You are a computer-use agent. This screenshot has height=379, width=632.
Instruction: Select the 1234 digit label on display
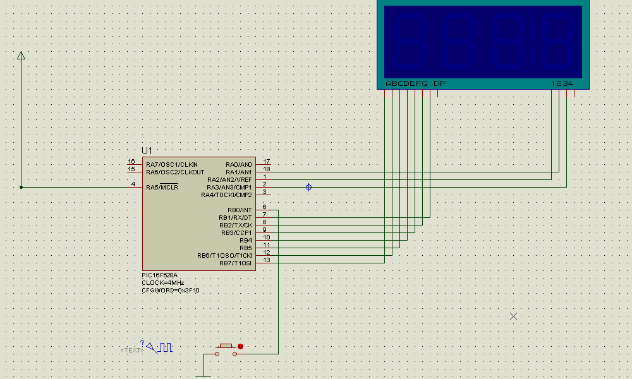pos(562,83)
